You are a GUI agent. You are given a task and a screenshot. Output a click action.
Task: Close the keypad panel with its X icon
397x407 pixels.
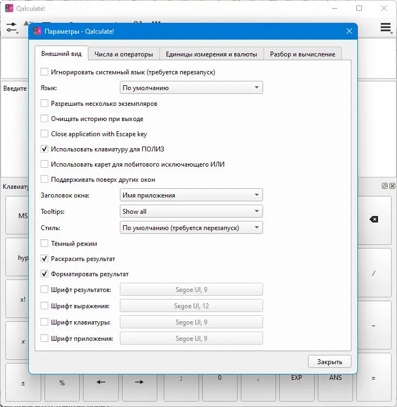(x=392, y=186)
